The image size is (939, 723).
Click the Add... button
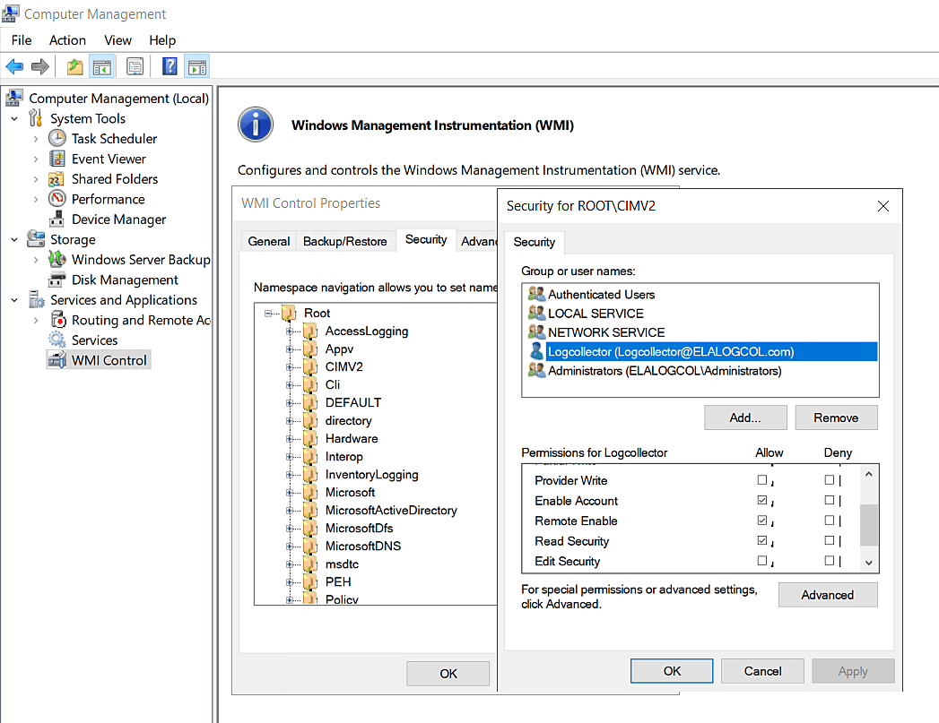pyautogui.click(x=745, y=417)
